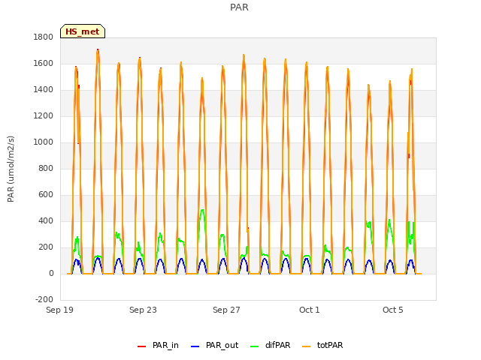Click the 1000 y-axis tick label
The width and height of the screenshot is (481, 360).
(44, 142)
